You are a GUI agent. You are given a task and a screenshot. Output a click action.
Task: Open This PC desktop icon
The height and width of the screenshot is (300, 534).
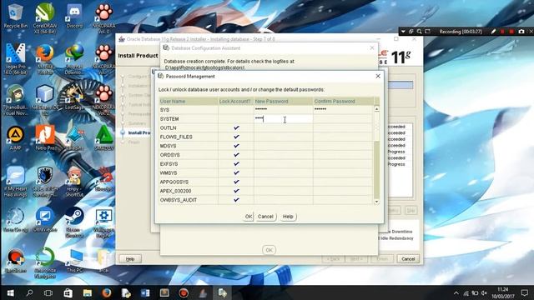point(74,261)
